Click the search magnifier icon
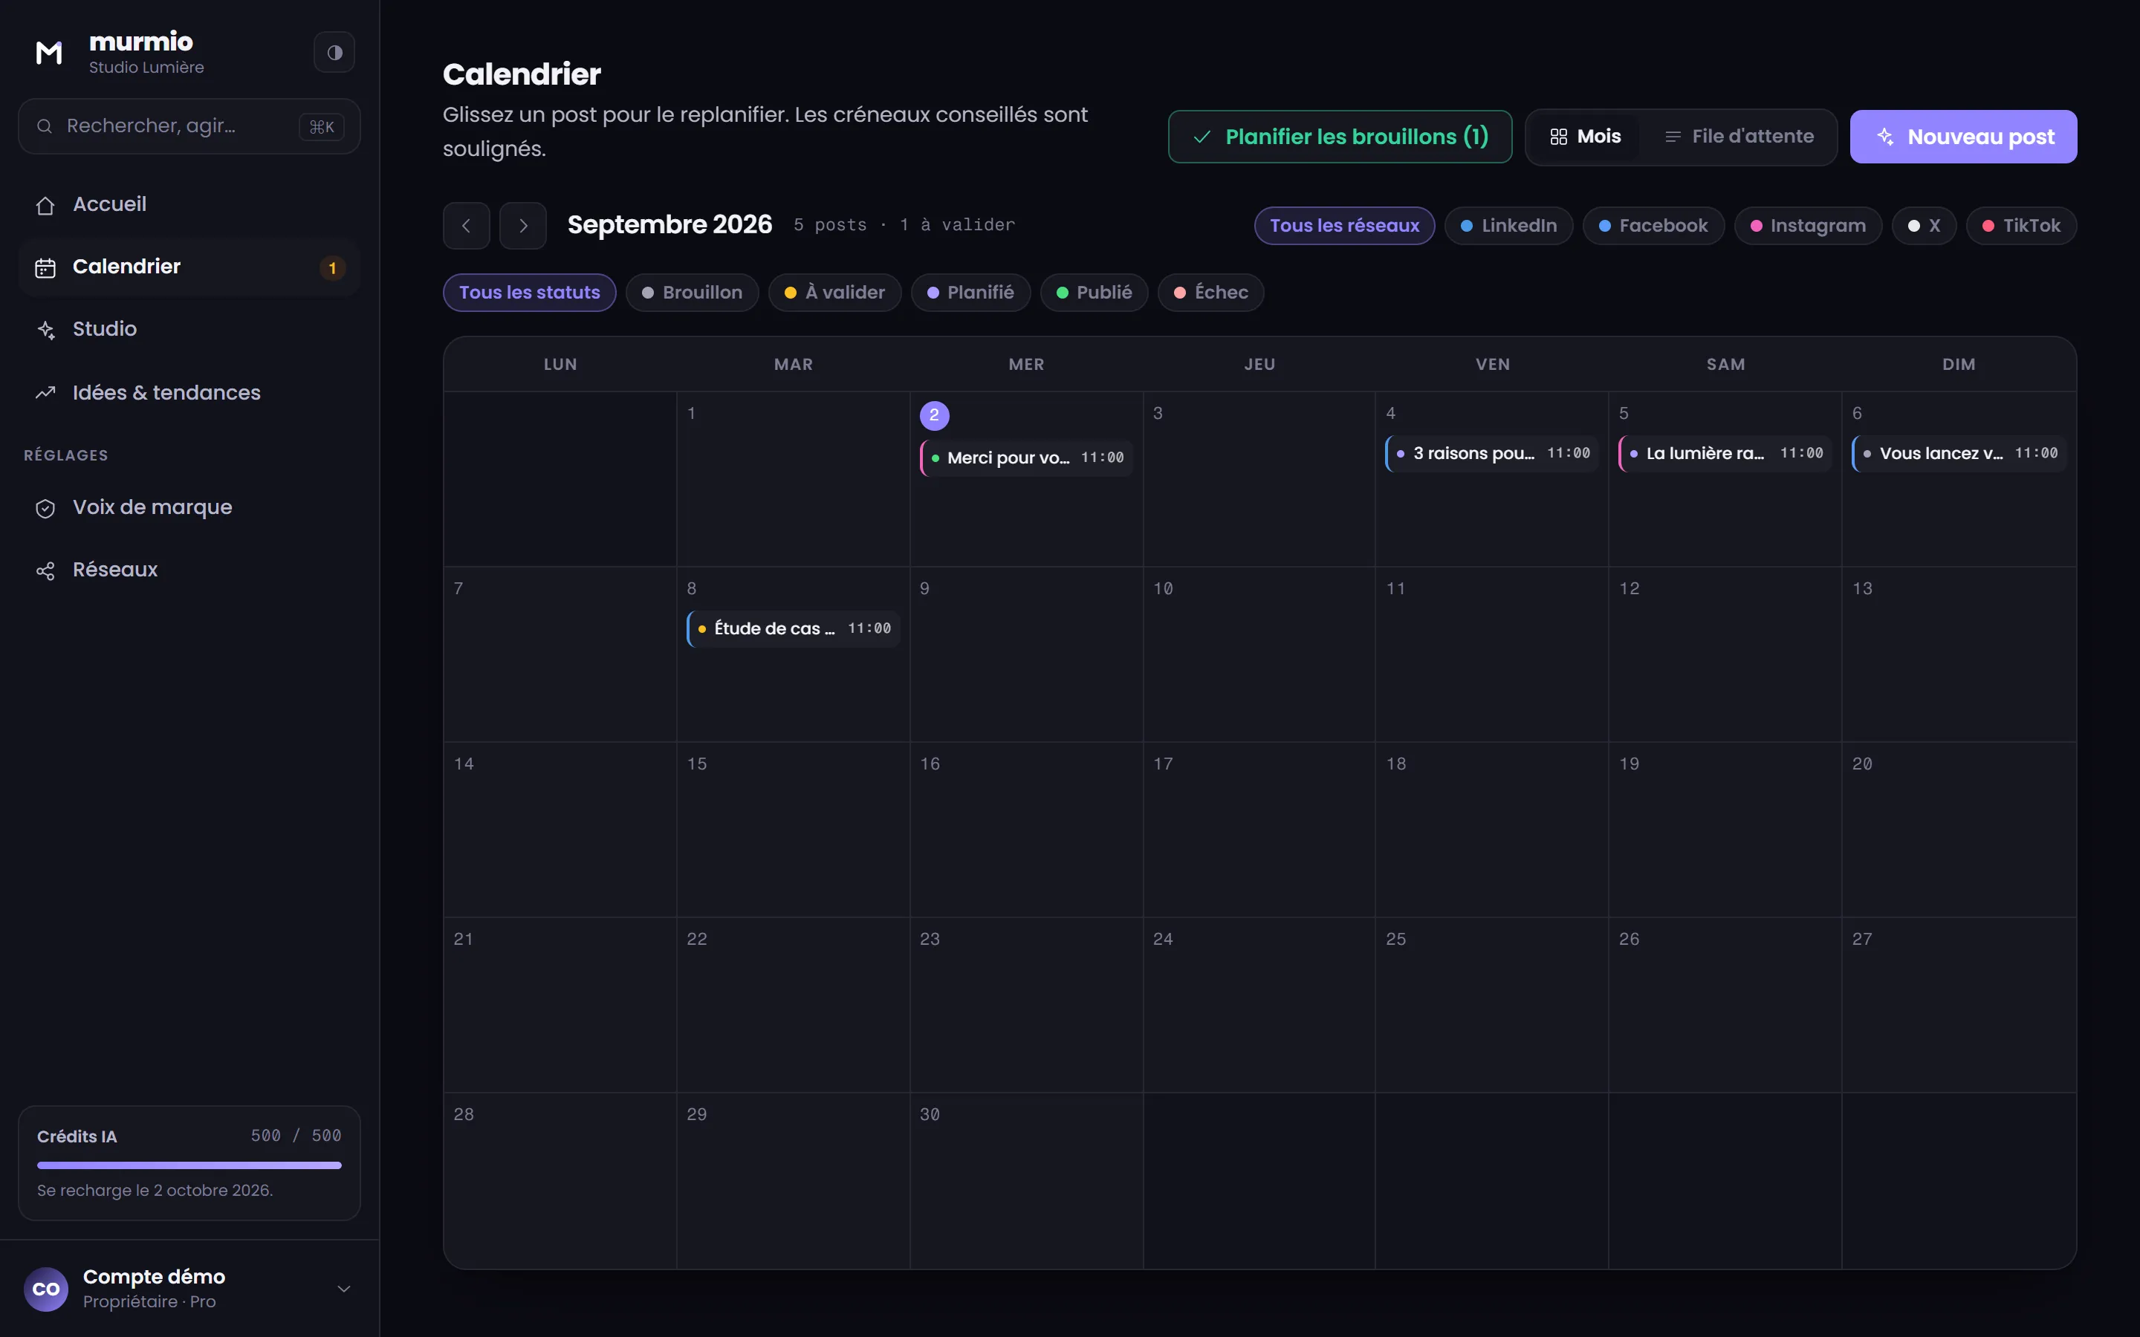This screenshot has height=1337, width=2140. click(x=45, y=126)
